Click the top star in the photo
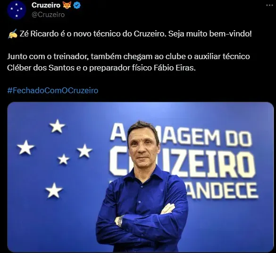The image size is (276, 253). click(57, 126)
